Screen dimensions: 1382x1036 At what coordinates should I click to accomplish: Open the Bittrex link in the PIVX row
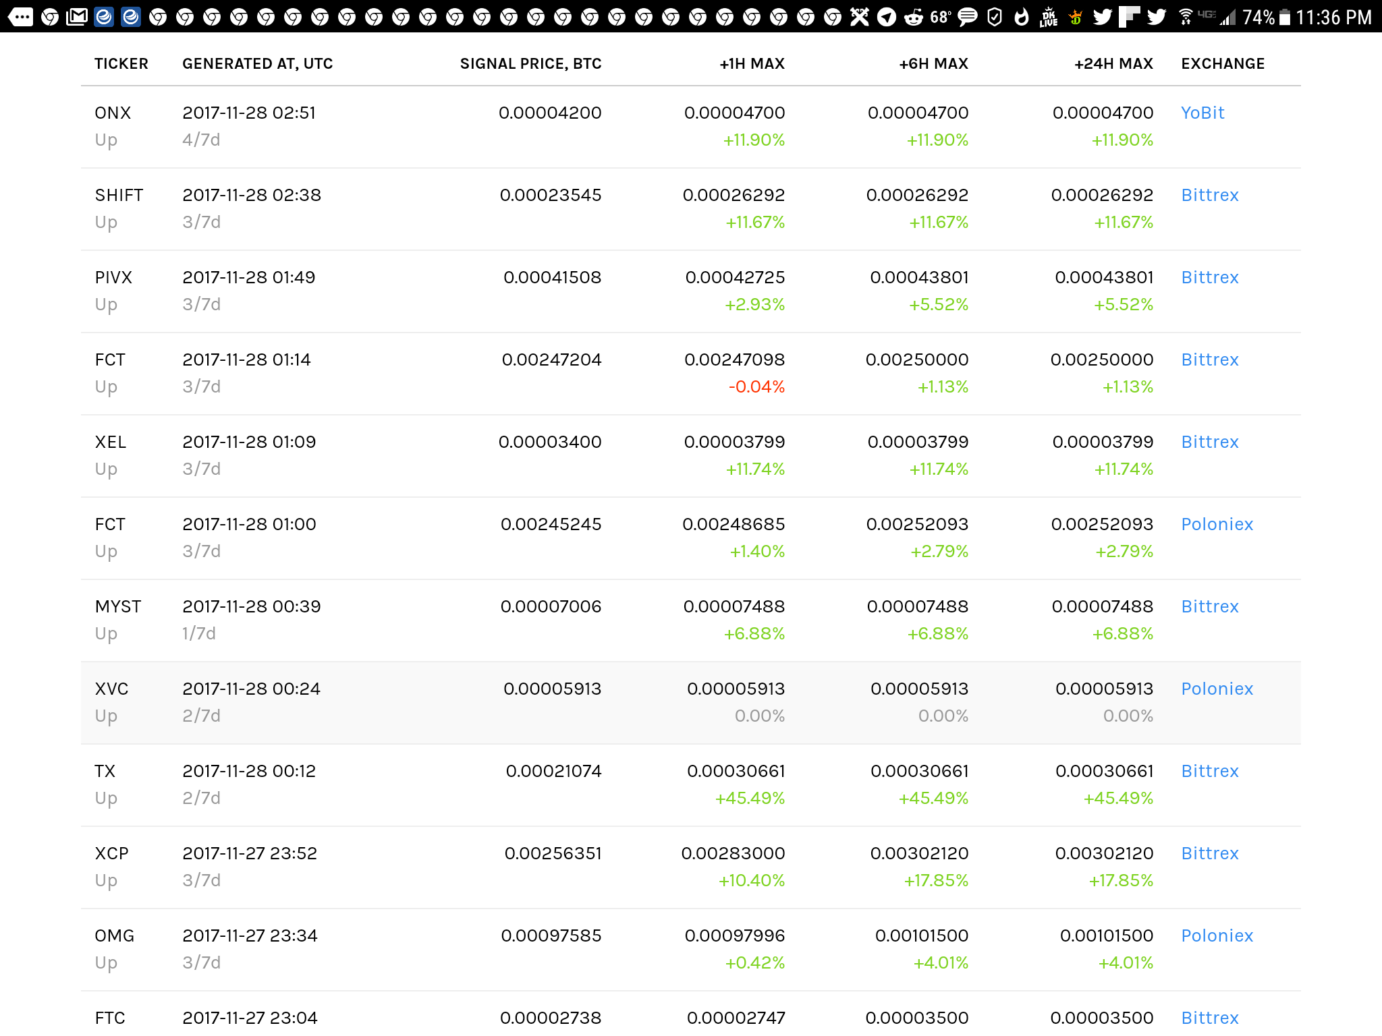click(1210, 277)
